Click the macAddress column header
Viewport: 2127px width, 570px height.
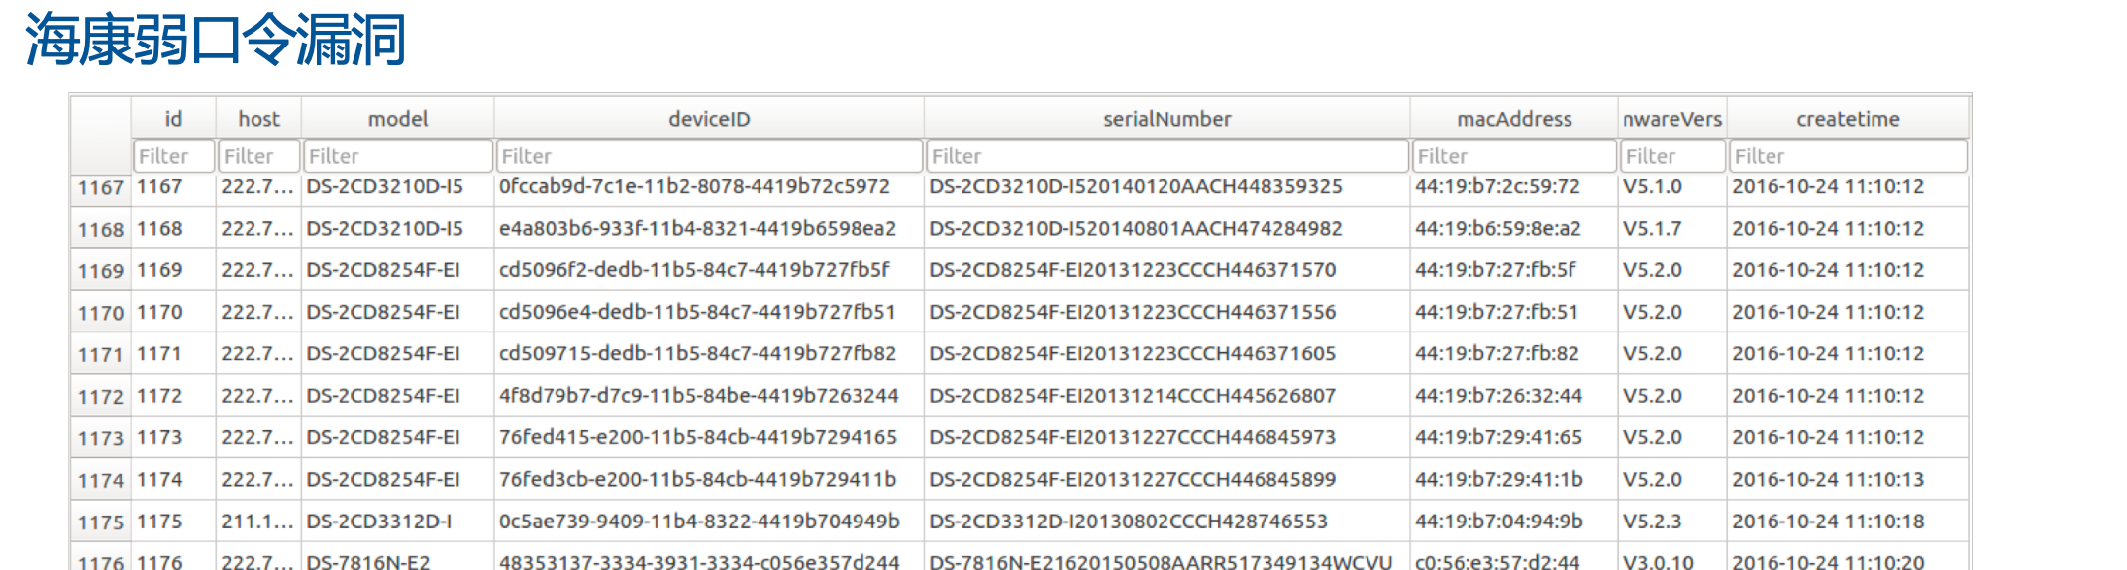coord(1514,119)
